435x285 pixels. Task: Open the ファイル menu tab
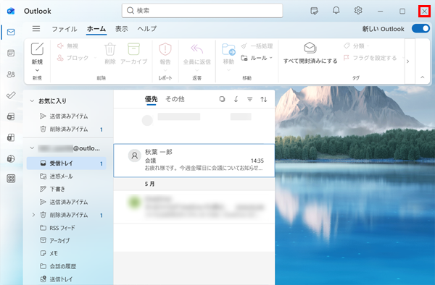point(65,29)
